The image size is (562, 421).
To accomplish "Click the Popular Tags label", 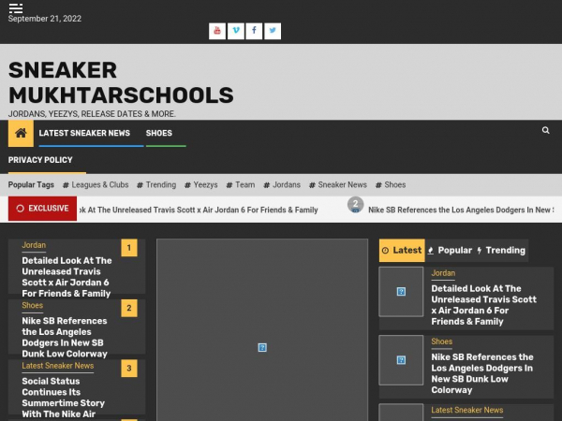I will click(31, 184).
